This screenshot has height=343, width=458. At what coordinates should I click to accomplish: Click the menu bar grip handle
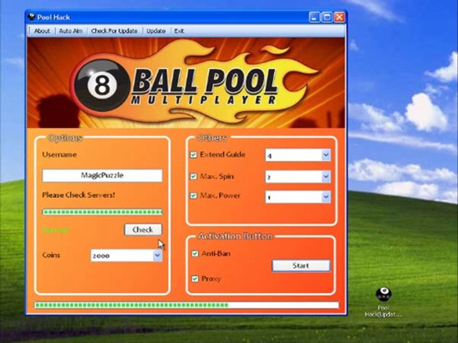[30, 31]
